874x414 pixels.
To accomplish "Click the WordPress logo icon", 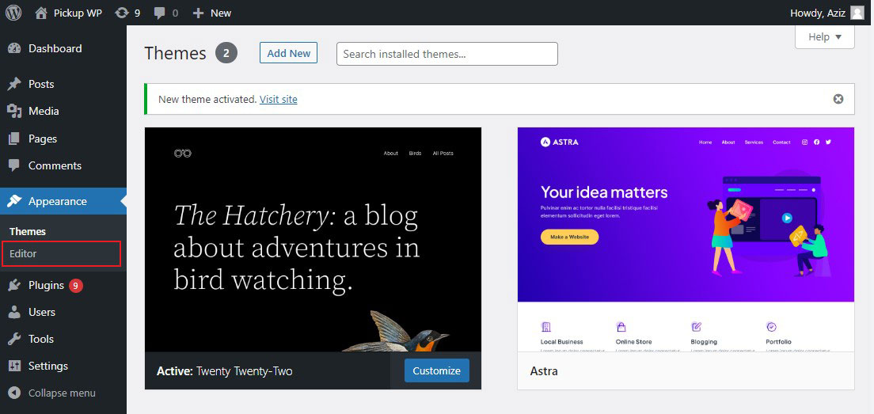I will (13, 13).
